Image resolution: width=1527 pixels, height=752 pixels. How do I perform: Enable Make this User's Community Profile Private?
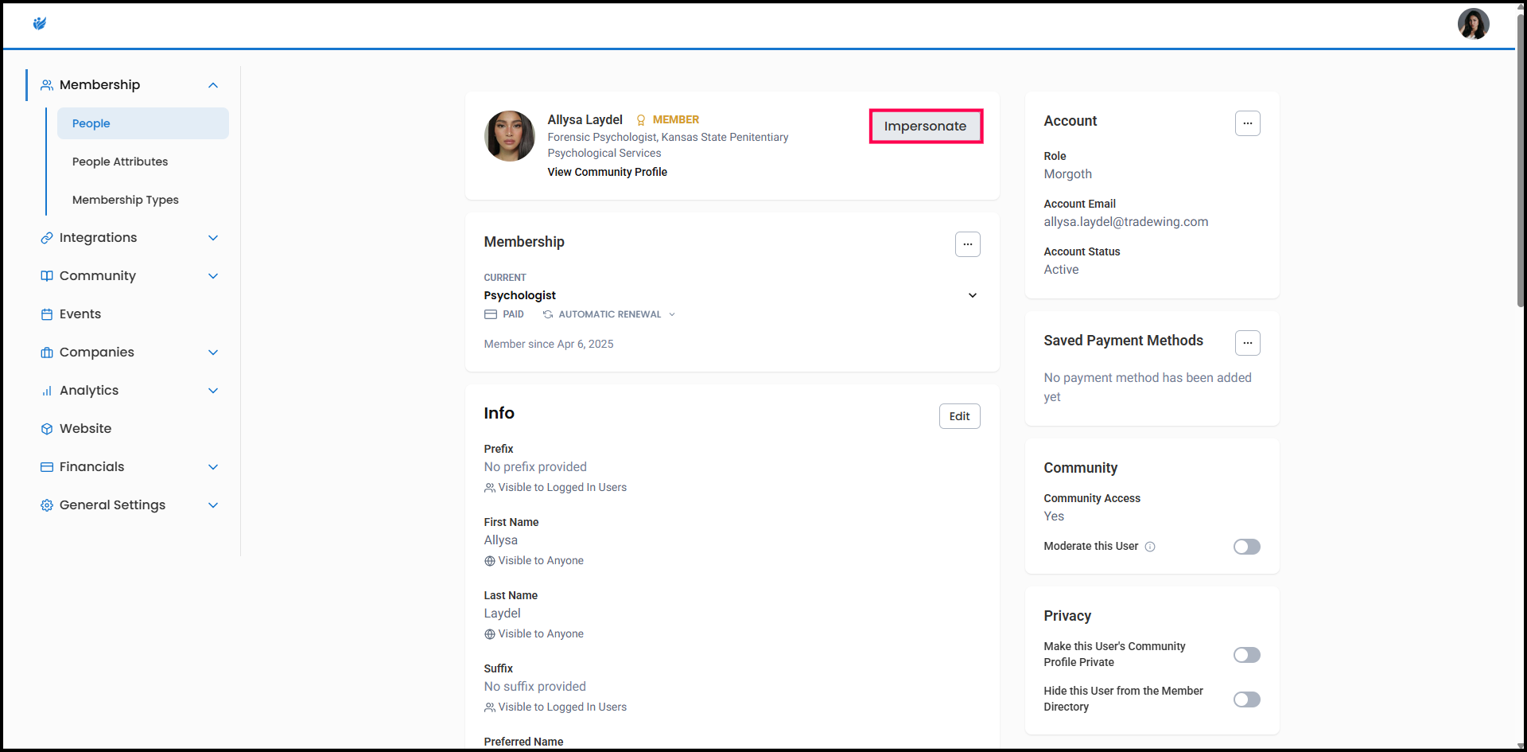click(1246, 655)
